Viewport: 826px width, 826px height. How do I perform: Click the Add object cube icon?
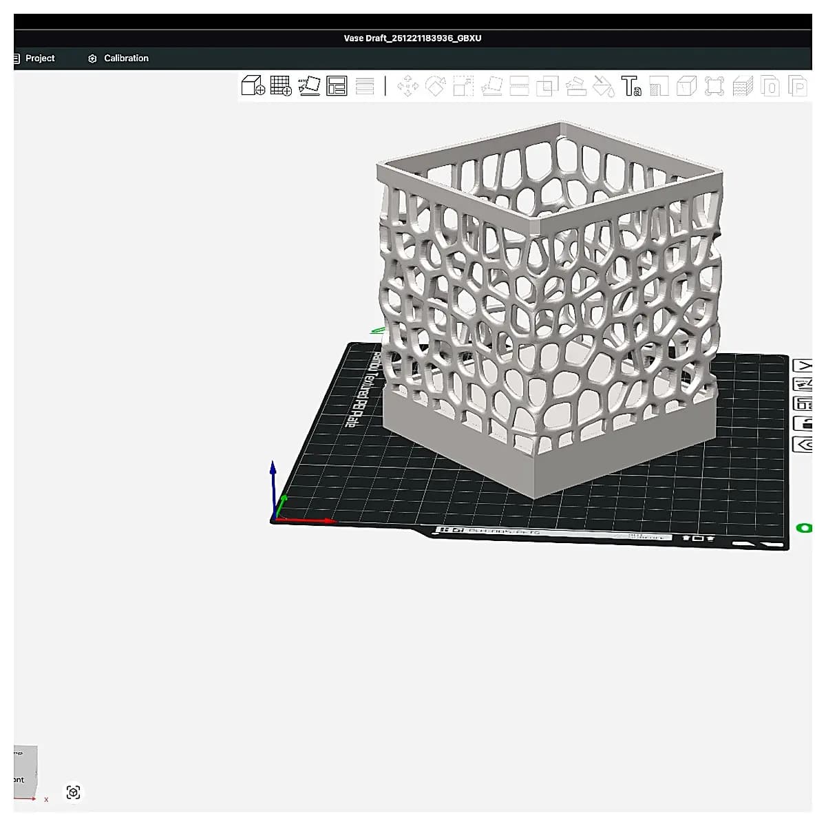tap(253, 86)
